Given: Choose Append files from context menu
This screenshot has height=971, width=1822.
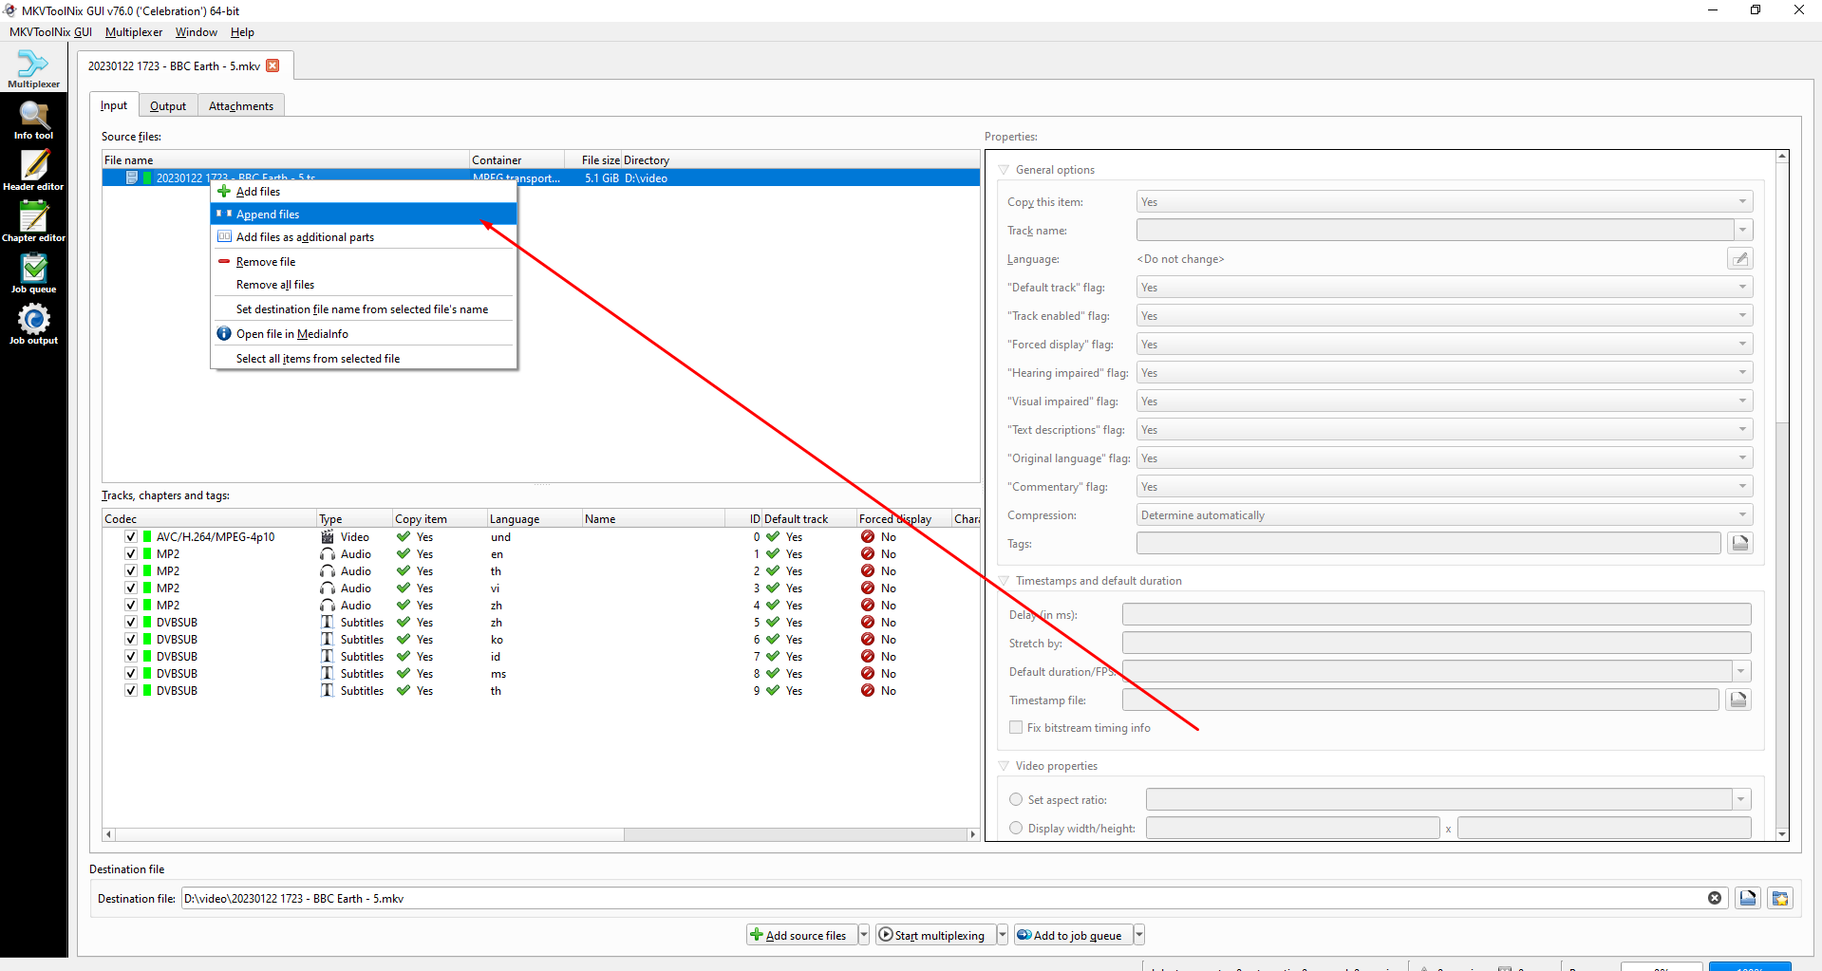Looking at the screenshot, I should click(364, 215).
